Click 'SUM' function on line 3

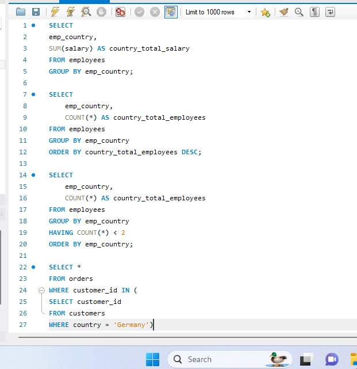pyautogui.click(x=55, y=48)
